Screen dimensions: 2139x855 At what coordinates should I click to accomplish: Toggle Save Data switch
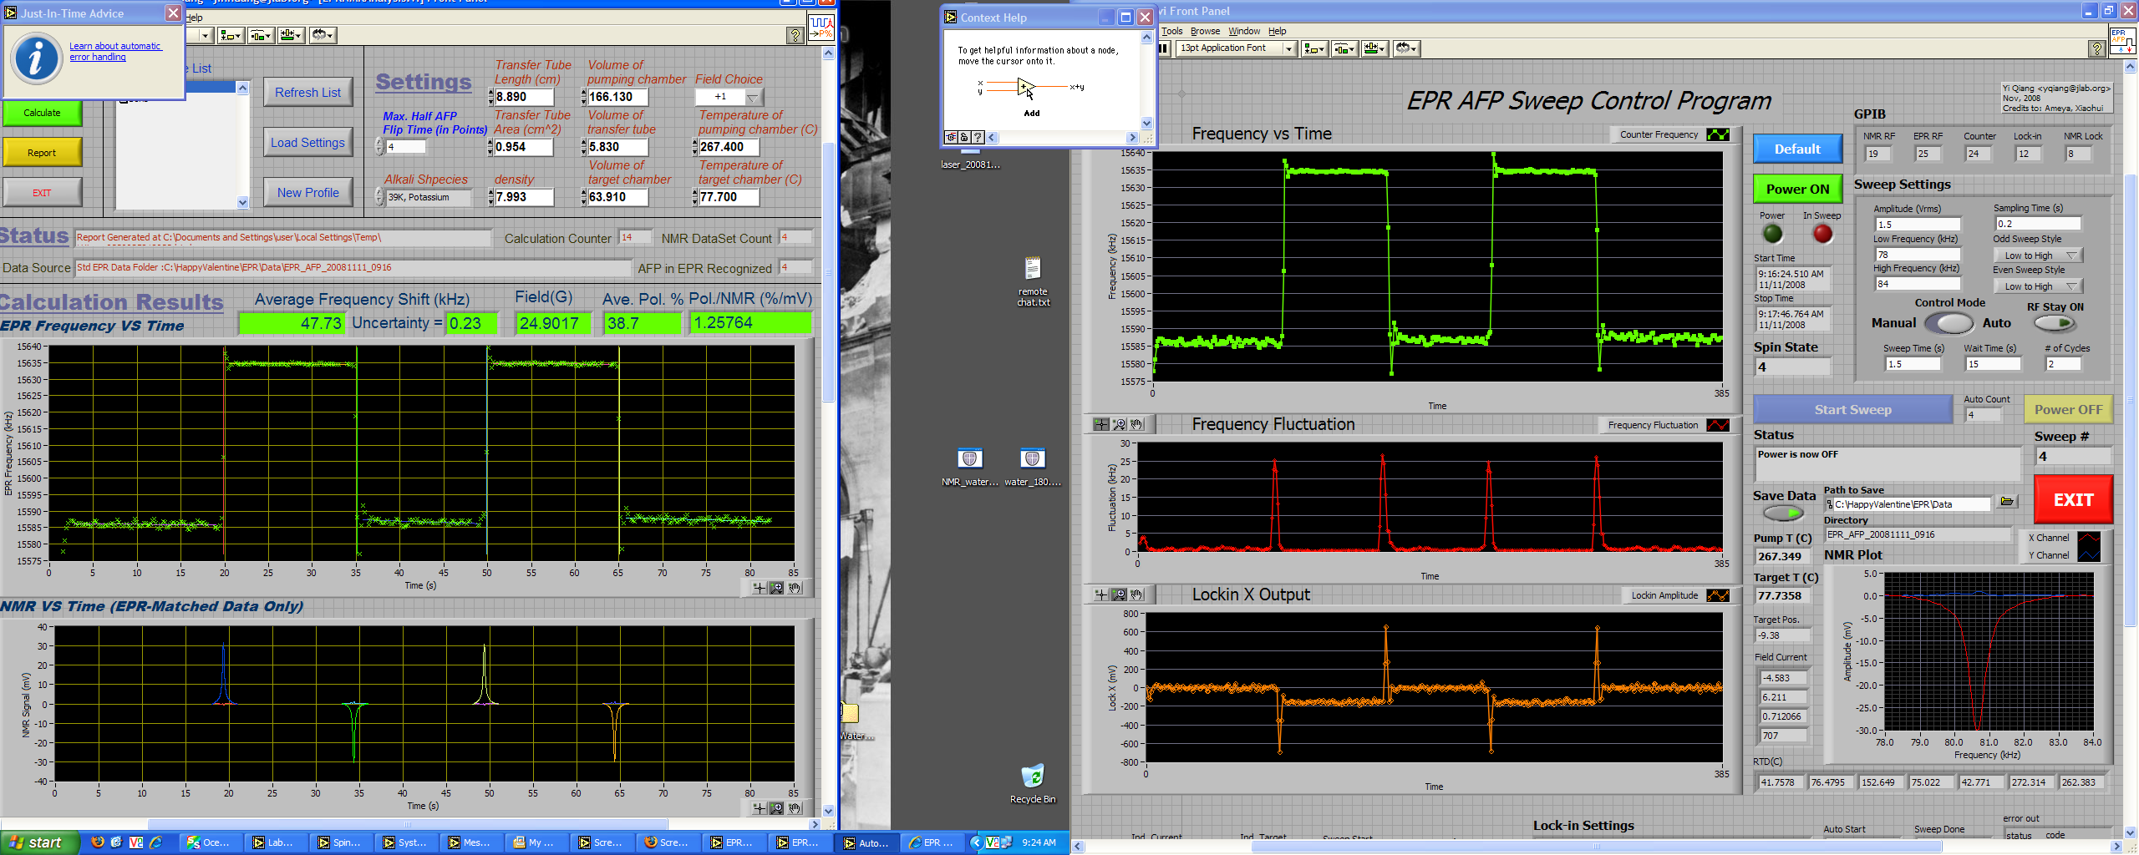point(1783,514)
